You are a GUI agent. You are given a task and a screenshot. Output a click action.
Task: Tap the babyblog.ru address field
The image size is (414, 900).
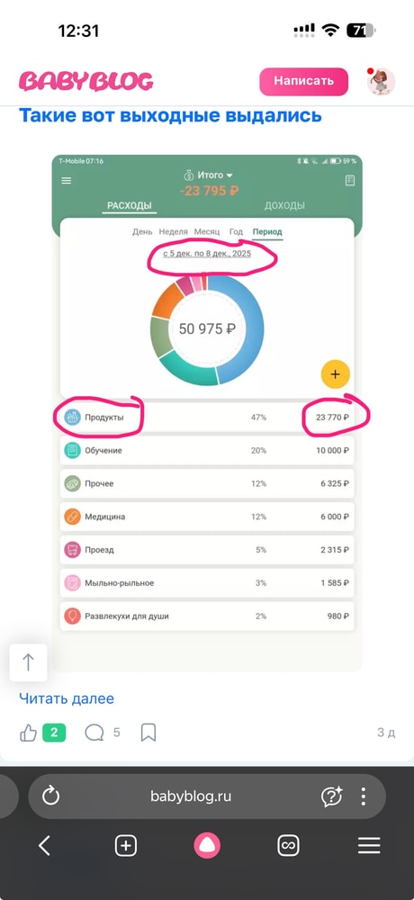click(x=191, y=796)
